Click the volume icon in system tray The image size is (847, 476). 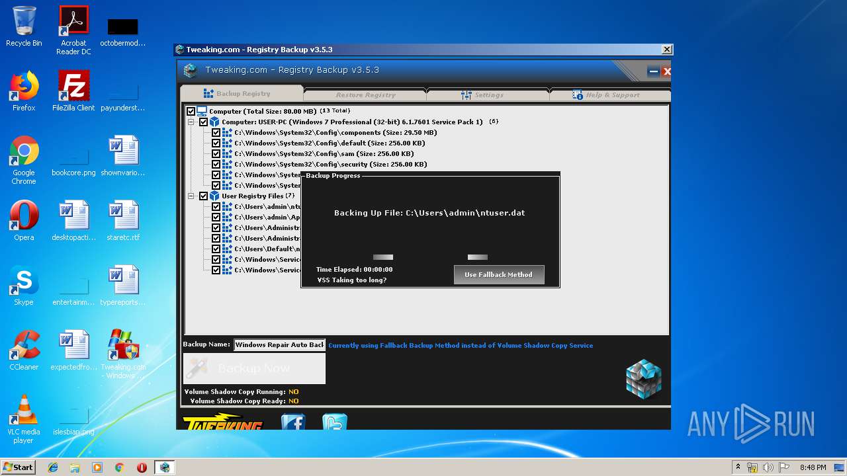pyautogui.click(x=768, y=467)
